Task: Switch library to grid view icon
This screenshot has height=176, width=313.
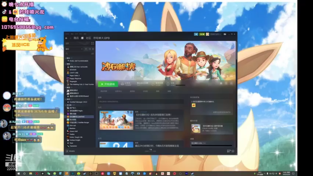Action: [92, 43]
